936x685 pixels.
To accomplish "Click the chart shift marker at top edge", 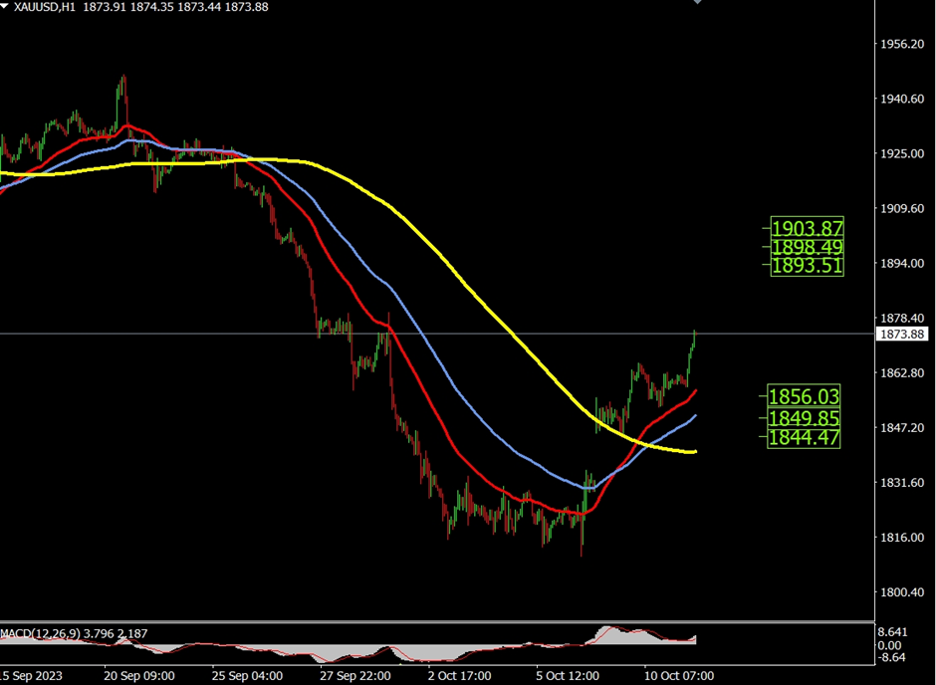I will click(x=698, y=3).
